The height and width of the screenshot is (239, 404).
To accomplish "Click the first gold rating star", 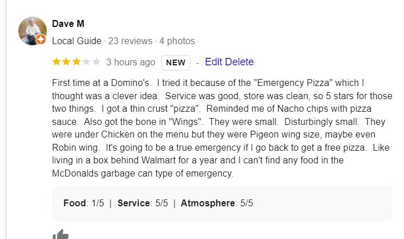I will (x=56, y=62).
